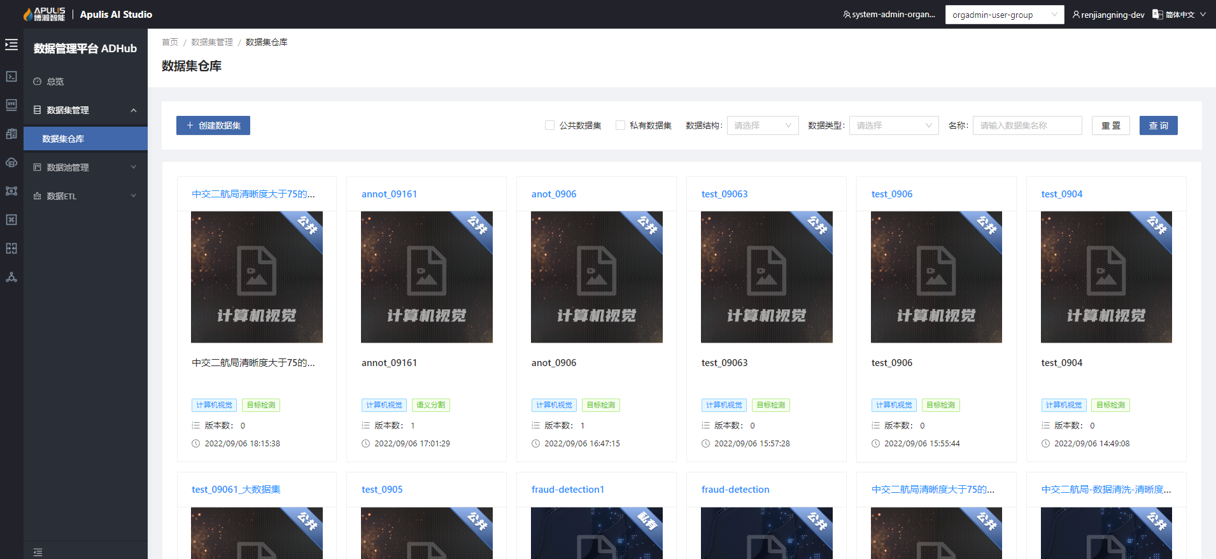Click the collapse menu icon at the sidebar bottom
Image resolution: width=1216 pixels, height=559 pixels.
click(38, 552)
